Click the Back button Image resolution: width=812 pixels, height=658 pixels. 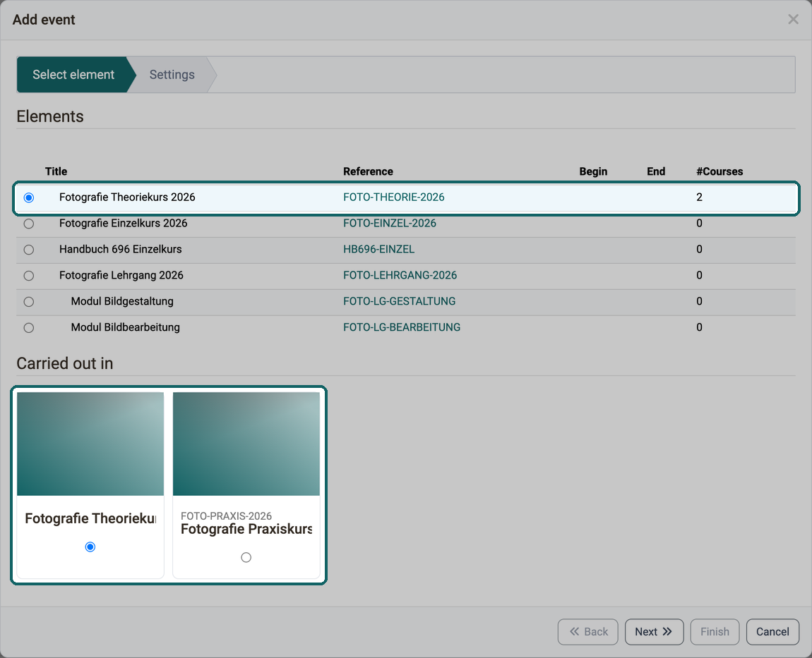coord(587,632)
